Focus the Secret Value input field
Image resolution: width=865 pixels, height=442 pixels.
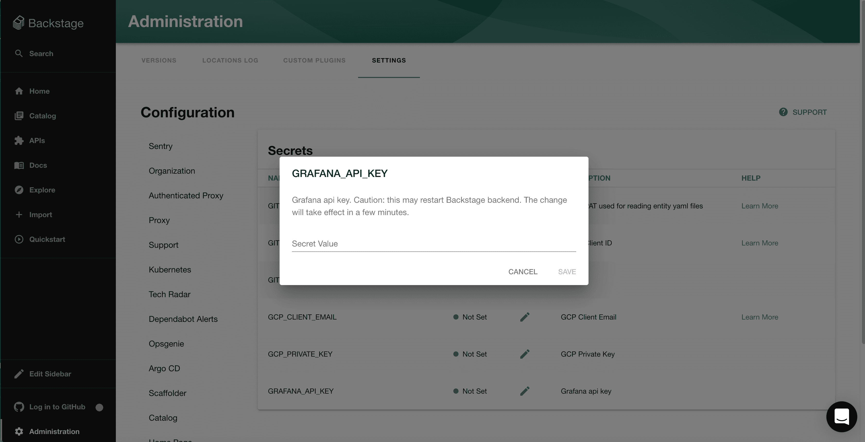434,244
